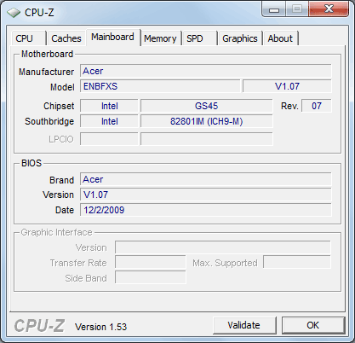This screenshot has height=343, width=355.
Task: Open the Graphics tab
Action: (240, 38)
